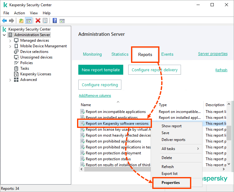Open Help via blue question mark icon
This screenshot has width=234, height=192.
pyautogui.click(x=55, y=21)
